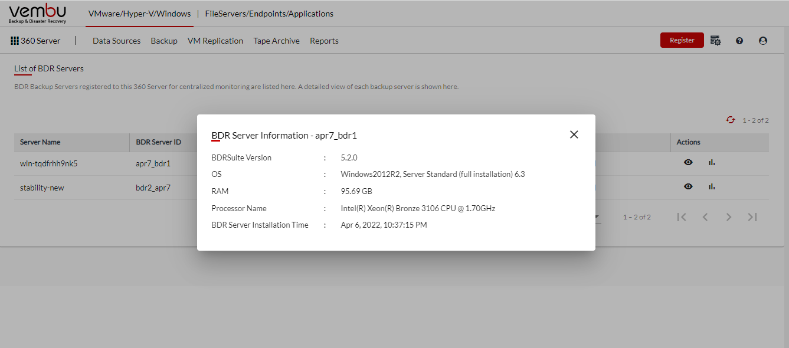Click the List of BDR Servers heading
789x348 pixels.
click(x=49, y=68)
